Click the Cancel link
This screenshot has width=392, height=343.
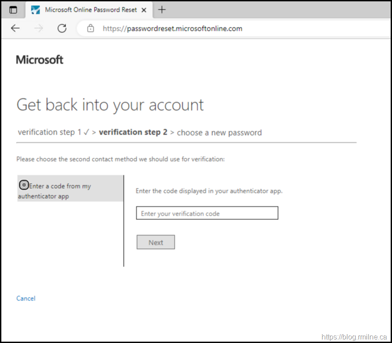point(26,298)
